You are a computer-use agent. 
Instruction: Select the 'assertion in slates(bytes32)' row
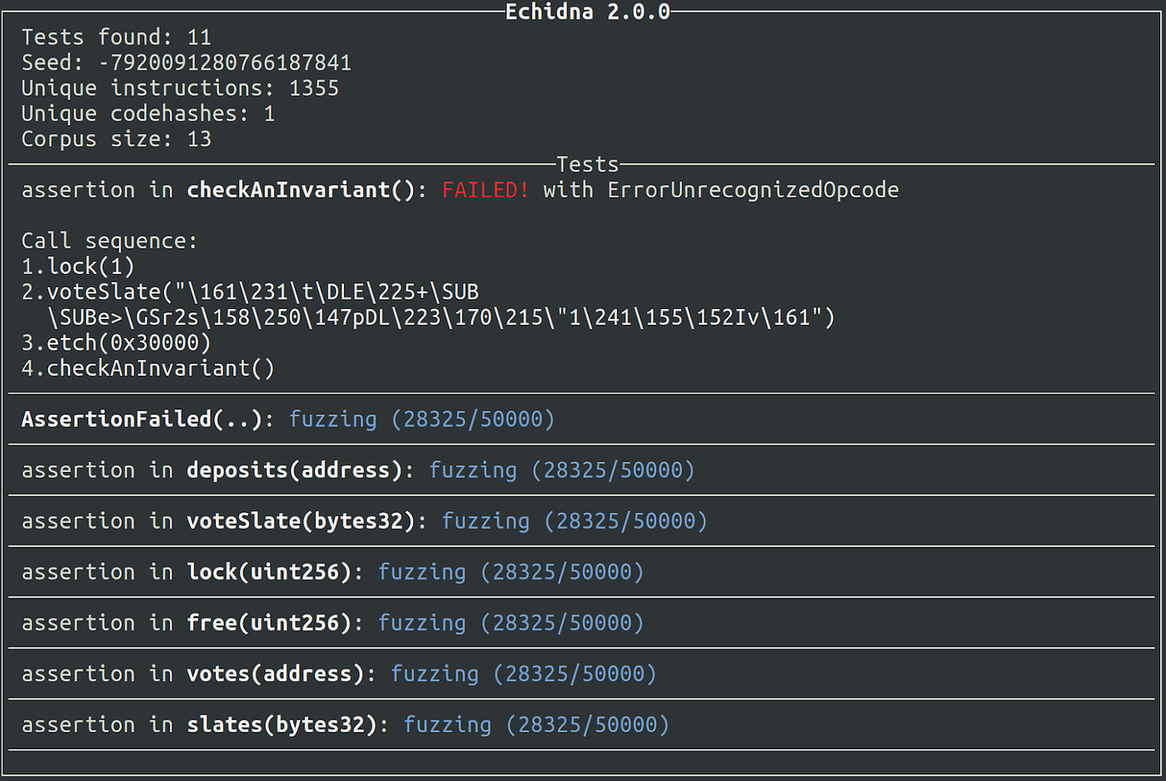582,724
